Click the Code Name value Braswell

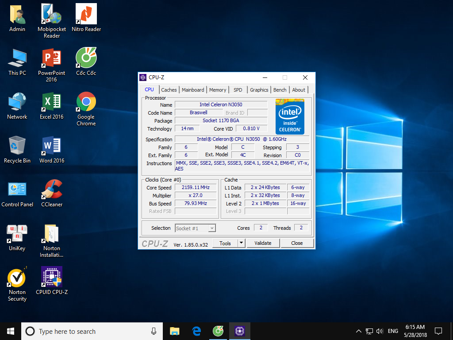[199, 112]
